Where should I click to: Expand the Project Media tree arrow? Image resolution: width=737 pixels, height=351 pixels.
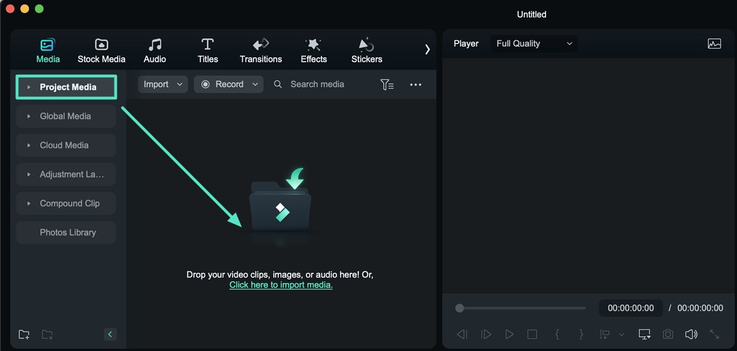click(x=28, y=87)
